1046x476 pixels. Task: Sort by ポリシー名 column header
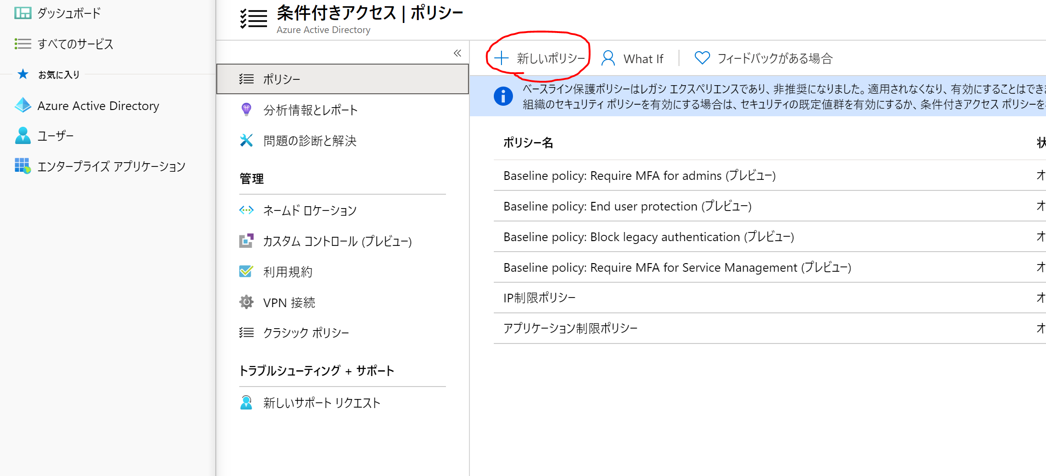click(528, 143)
